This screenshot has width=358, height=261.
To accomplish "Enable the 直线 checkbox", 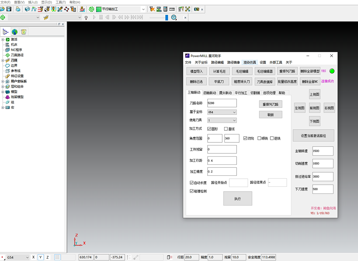I will [x=226, y=129].
